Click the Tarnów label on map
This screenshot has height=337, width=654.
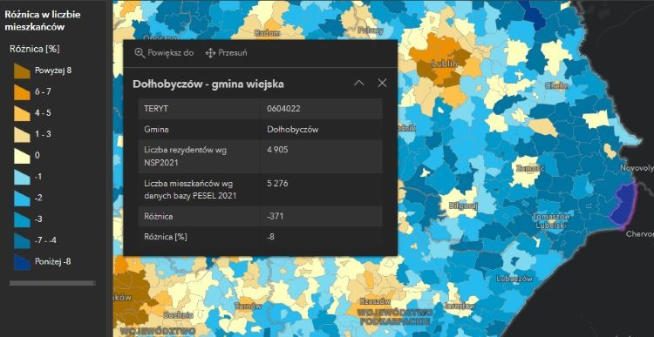(248, 306)
